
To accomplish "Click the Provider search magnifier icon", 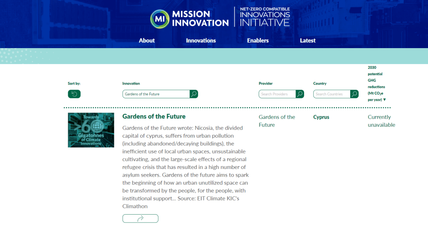I will [300, 94].
